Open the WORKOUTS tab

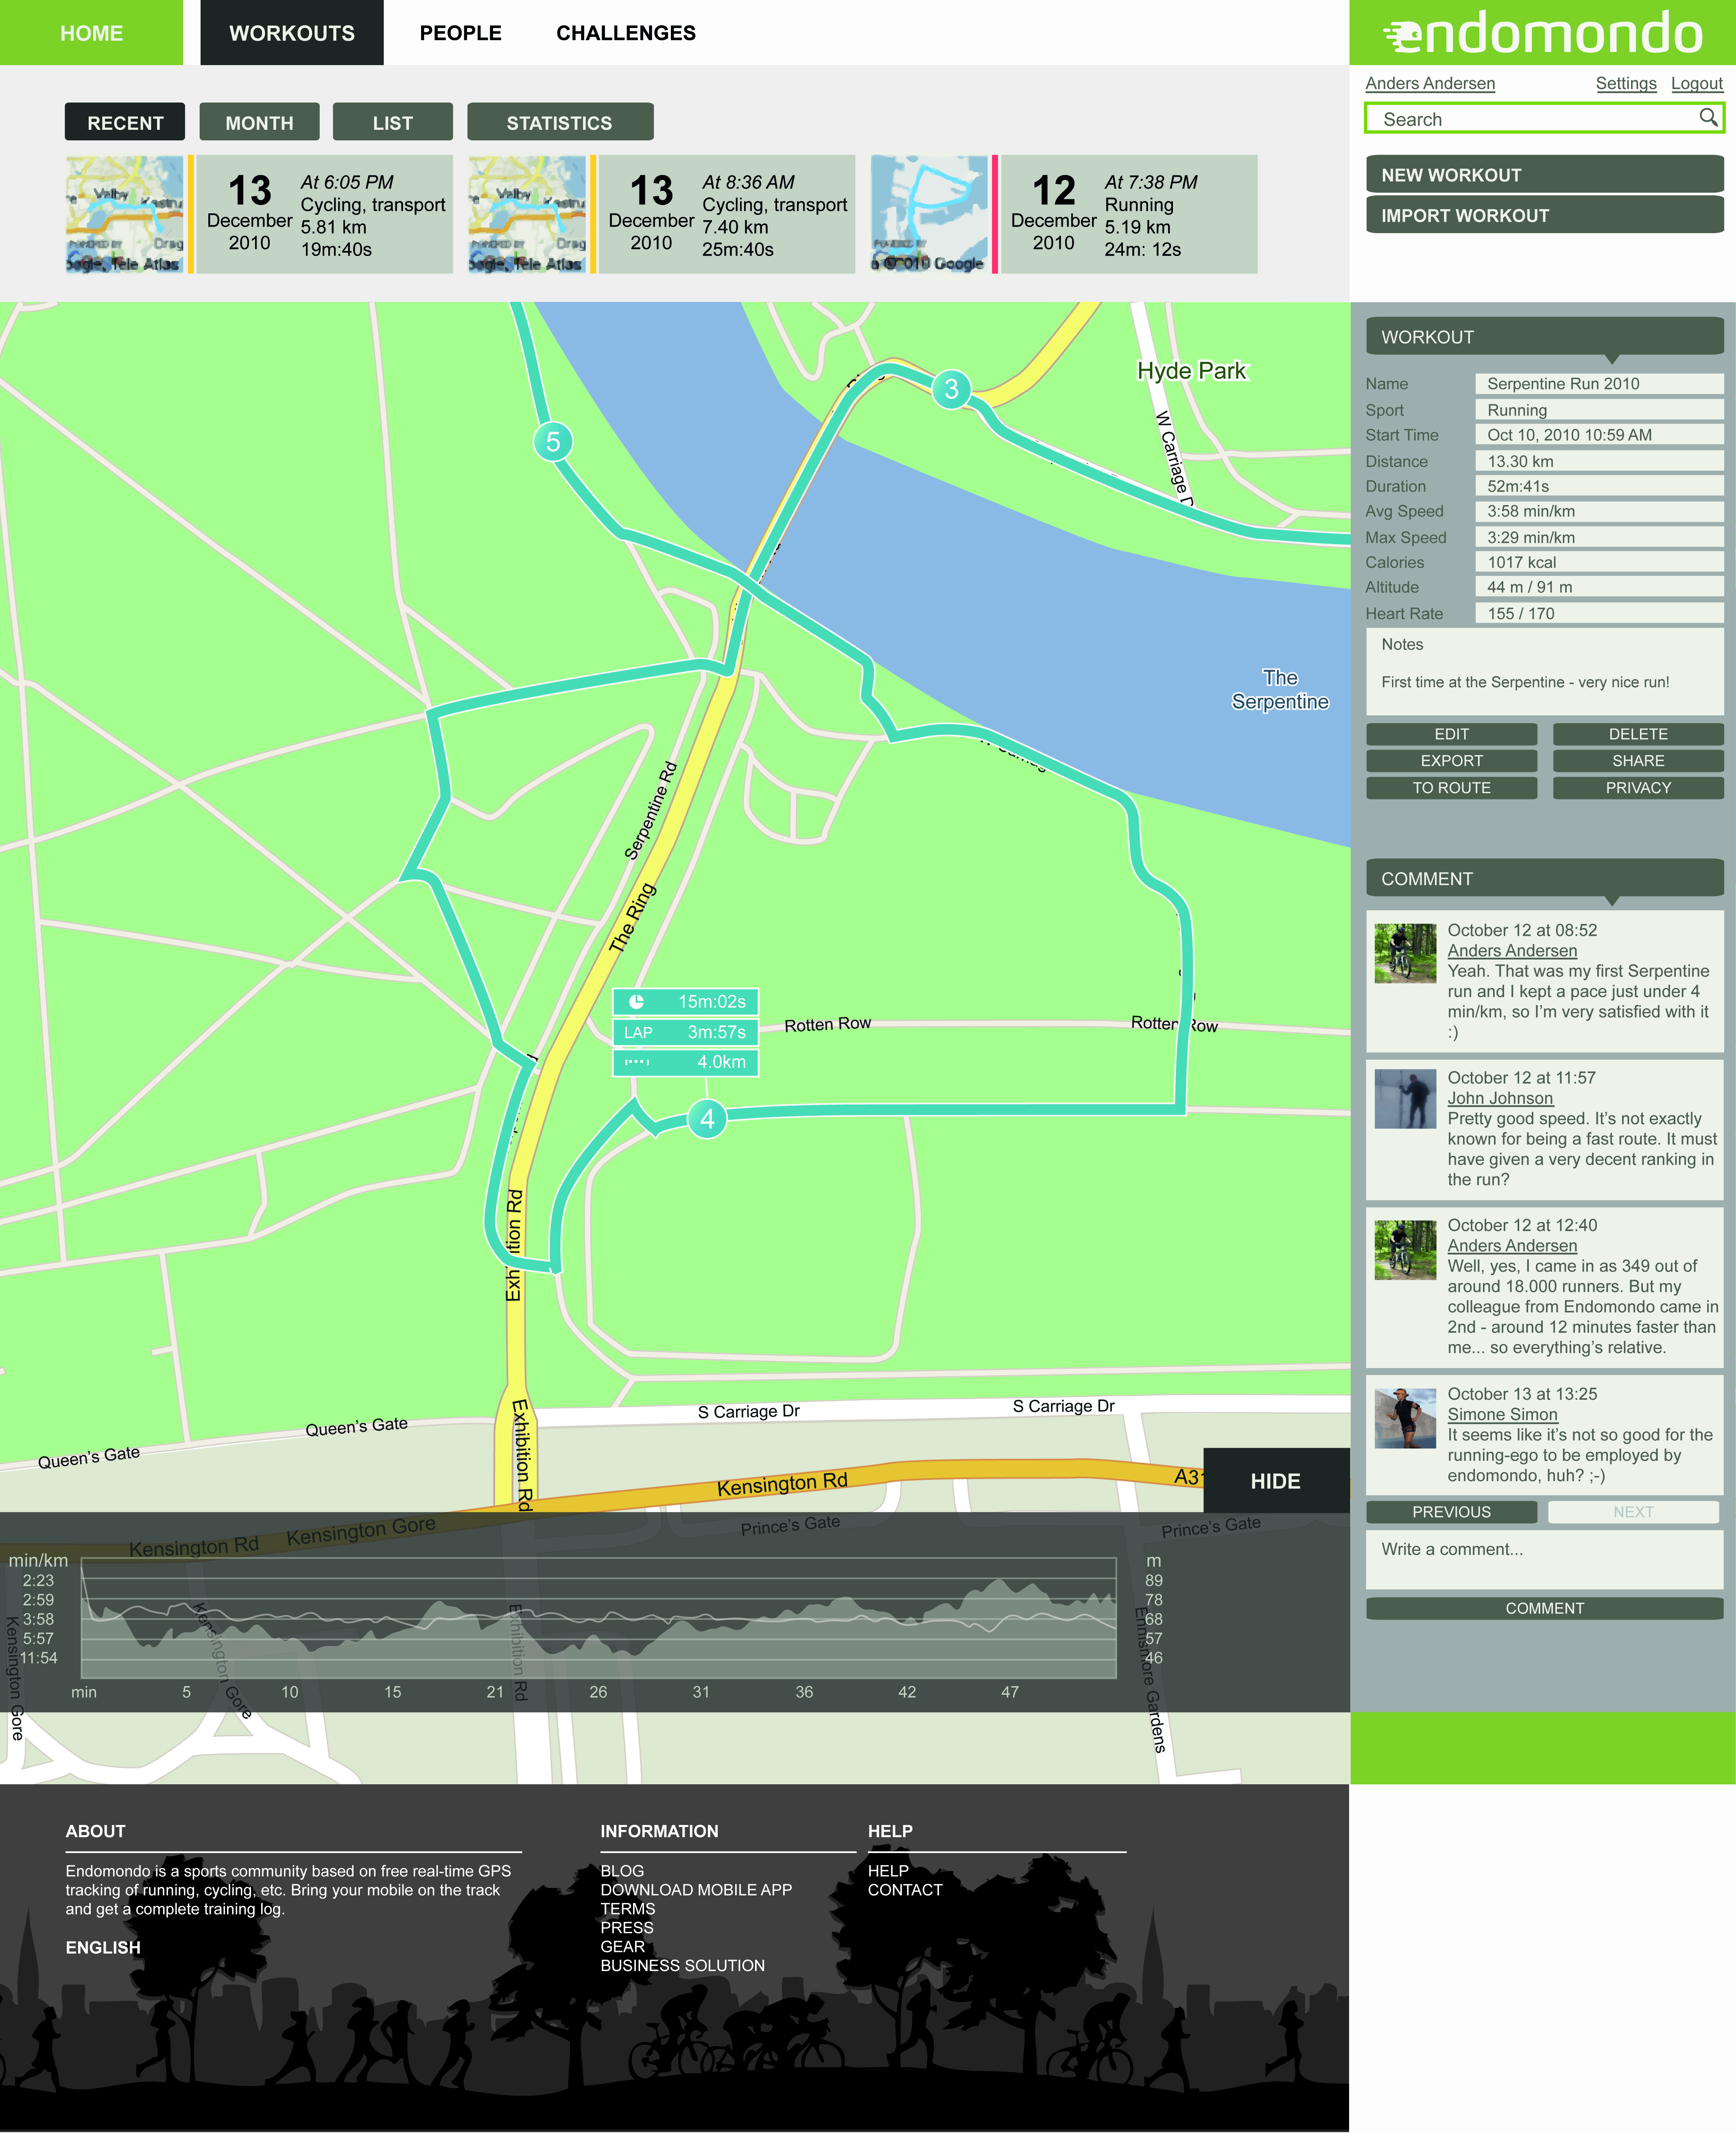tap(292, 33)
